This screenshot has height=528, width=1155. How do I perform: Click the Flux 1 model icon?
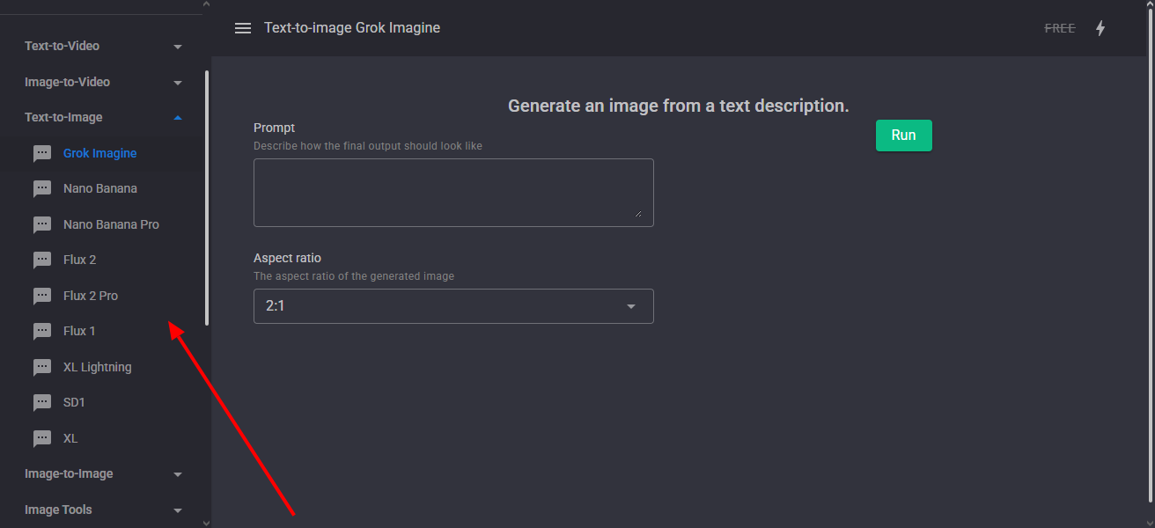(42, 331)
